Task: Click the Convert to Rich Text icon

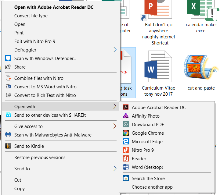Action: point(8,95)
